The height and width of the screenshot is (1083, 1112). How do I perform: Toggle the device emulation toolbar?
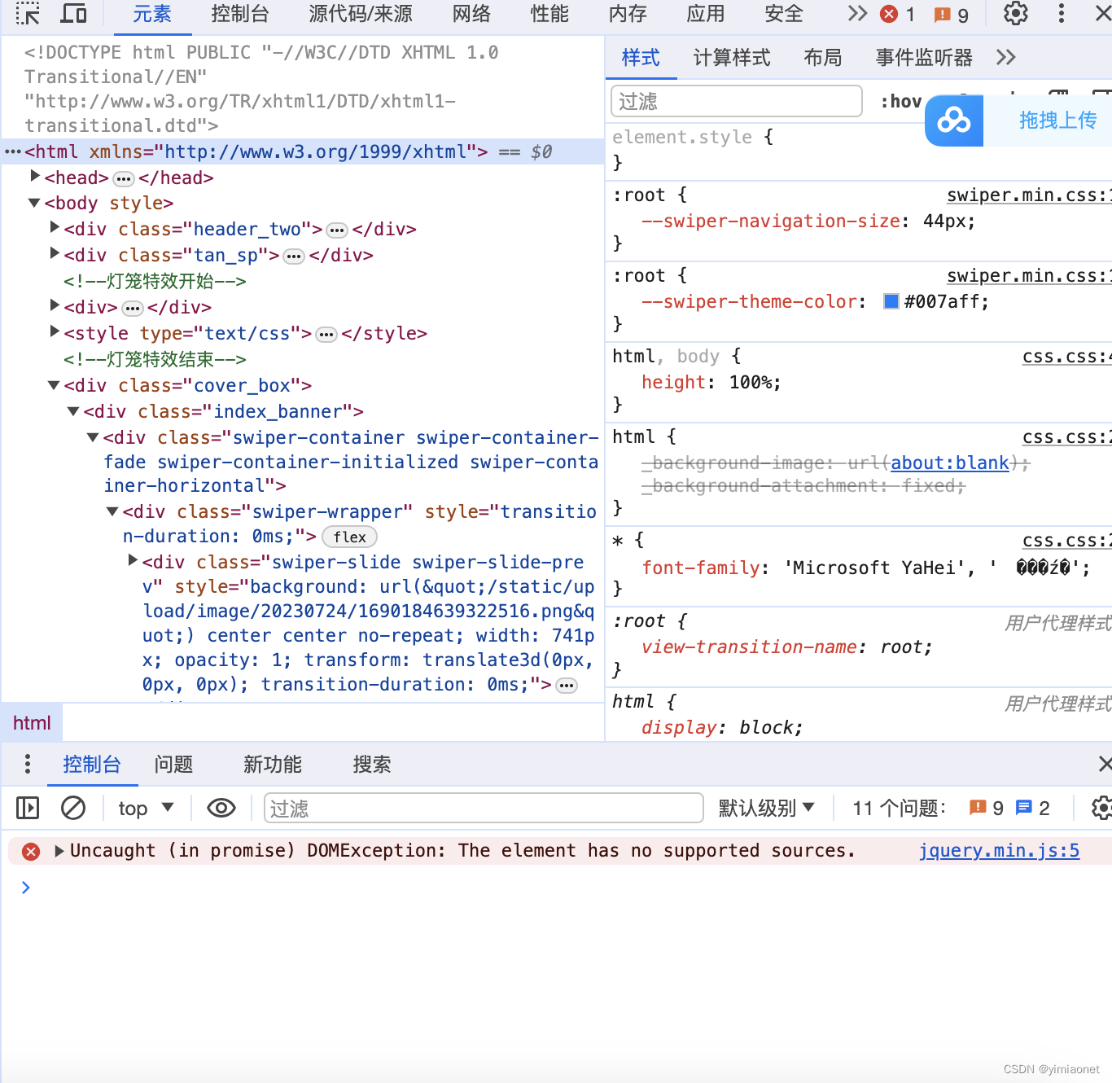click(73, 14)
